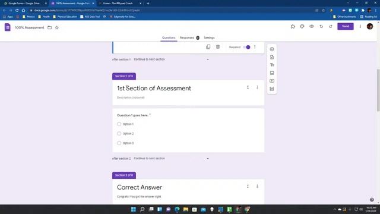Open the Health bookmark folder
The height and width of the screenshot is (214, 380).
(44, 17)
